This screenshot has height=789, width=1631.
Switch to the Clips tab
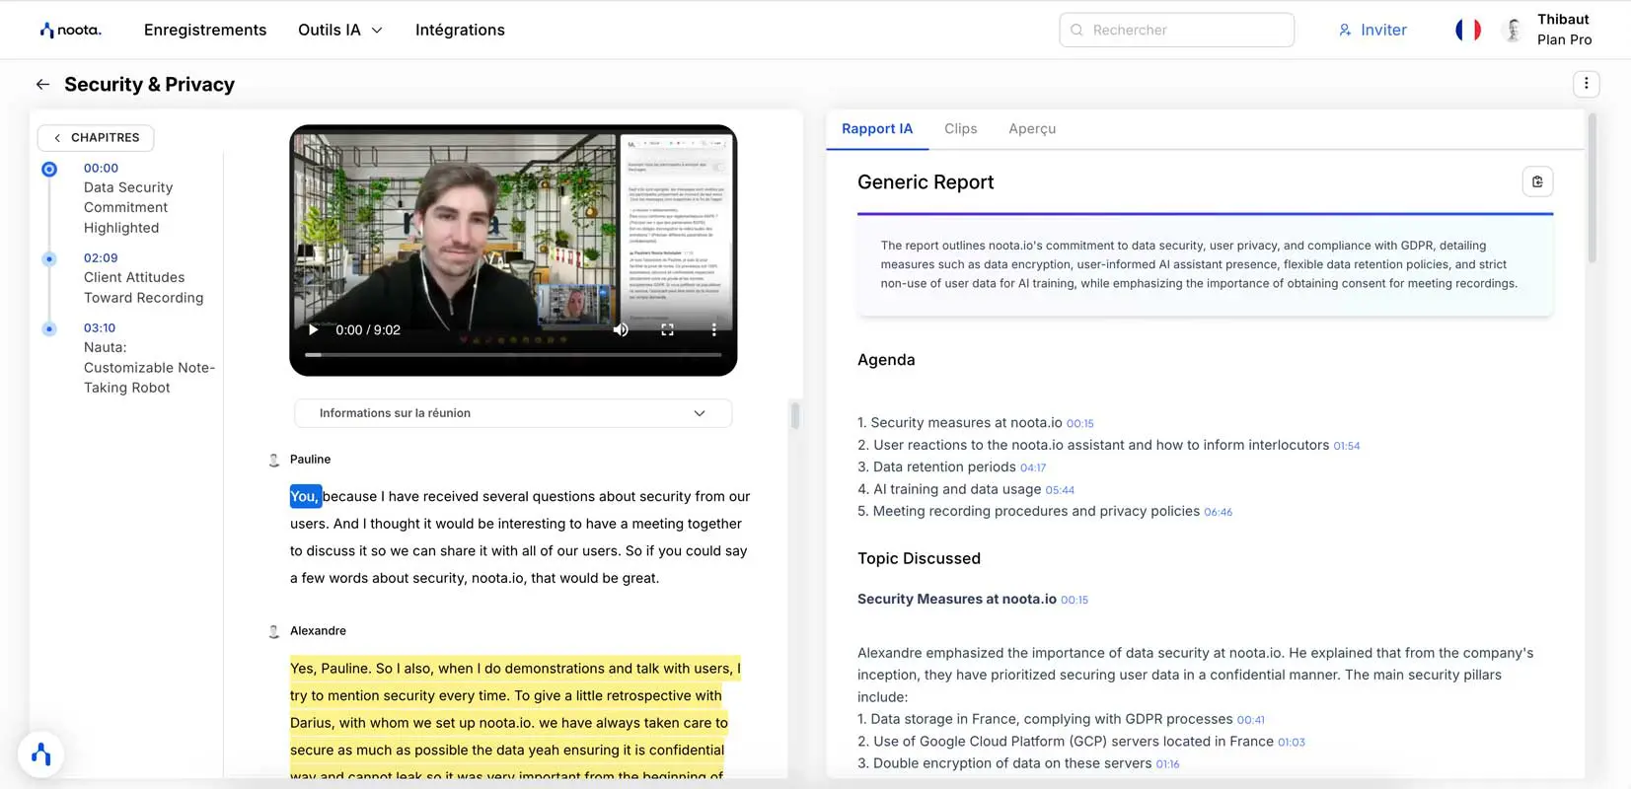(960, 129)
